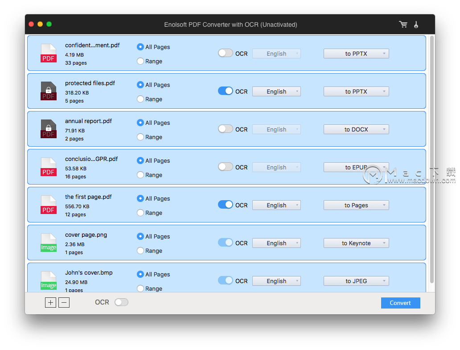Open English language dropdown for John's cover.bmp

click(276, 280)
